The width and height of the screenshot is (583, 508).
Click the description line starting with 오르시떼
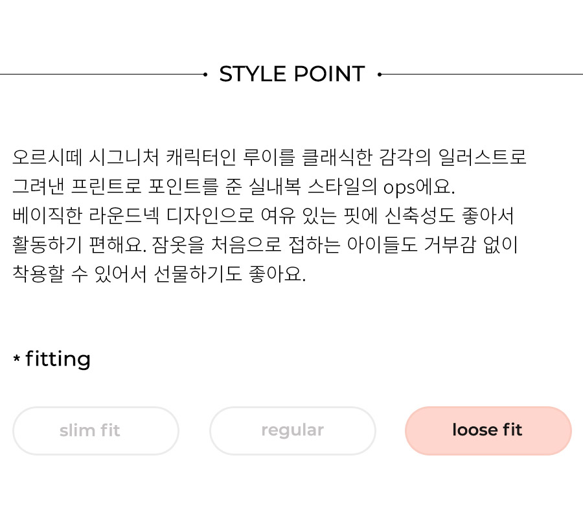coord(269,157)
